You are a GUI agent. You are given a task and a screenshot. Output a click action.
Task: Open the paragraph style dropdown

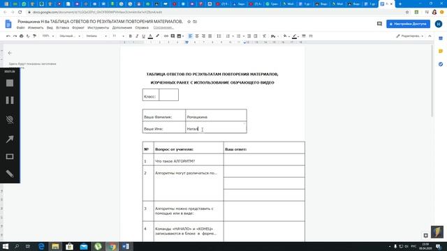click(70, 36)
